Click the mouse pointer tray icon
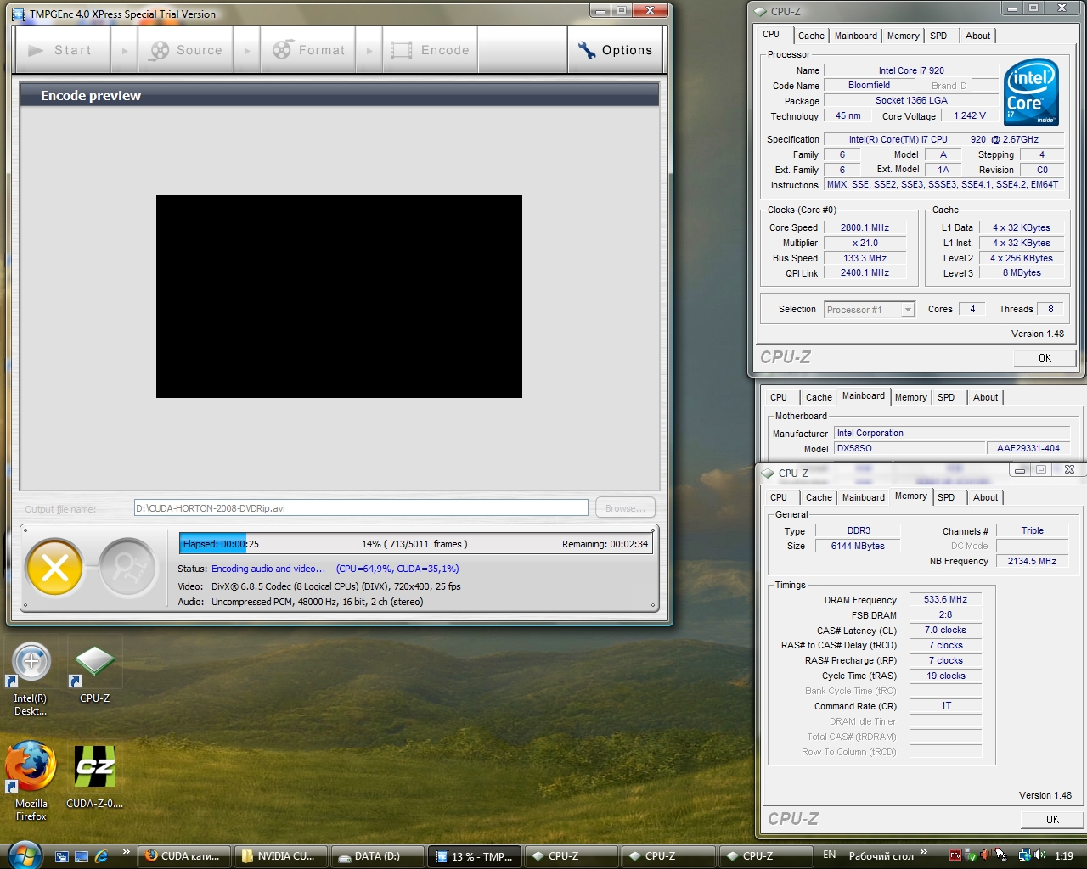This screenshot has height=869, width=1087. (x=1001, y=855)
